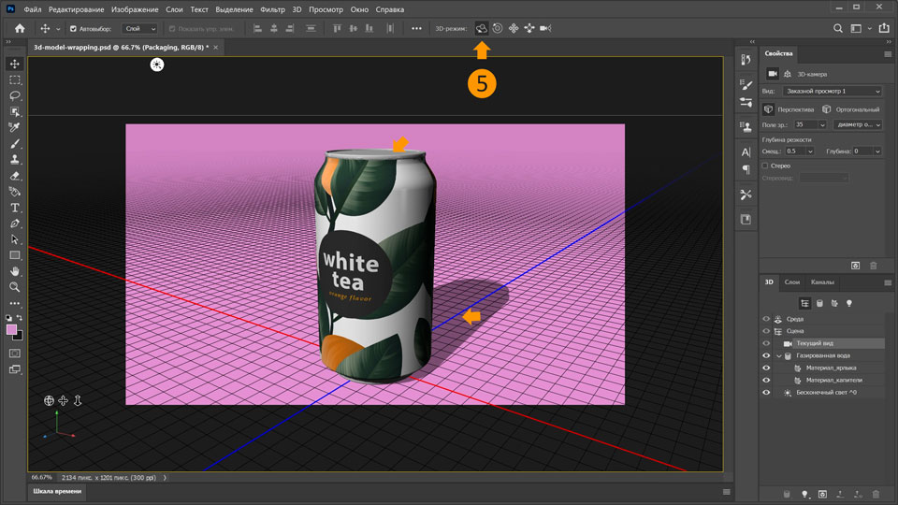Image resolution: width=898 pixels, height=505 pixels.
Task: Select the Eraser tool
Action: point(15,176)
